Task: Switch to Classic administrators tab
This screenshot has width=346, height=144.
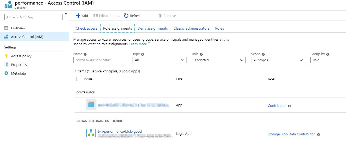Action: (191, 28)
